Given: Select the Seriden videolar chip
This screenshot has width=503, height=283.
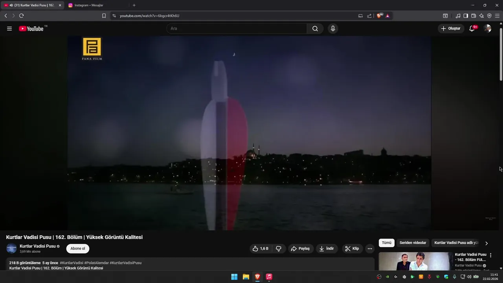Looking at the screenshot, I should (413, 243).
